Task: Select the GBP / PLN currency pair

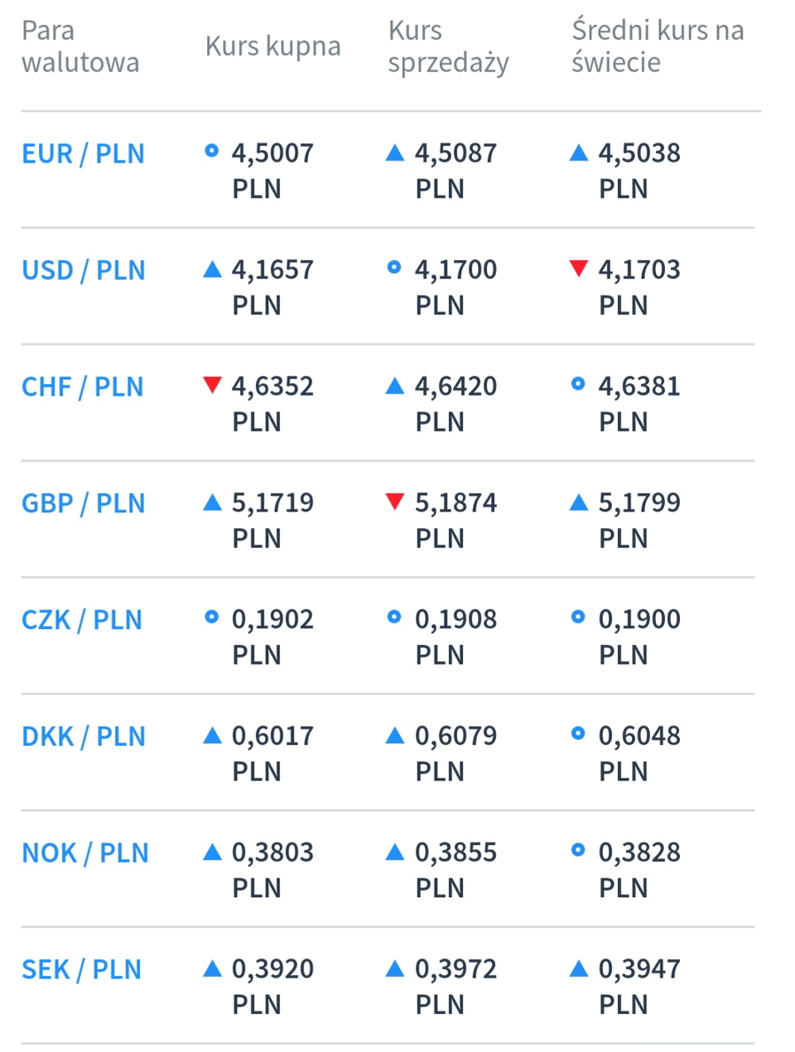Action: [x=83, y=504]
